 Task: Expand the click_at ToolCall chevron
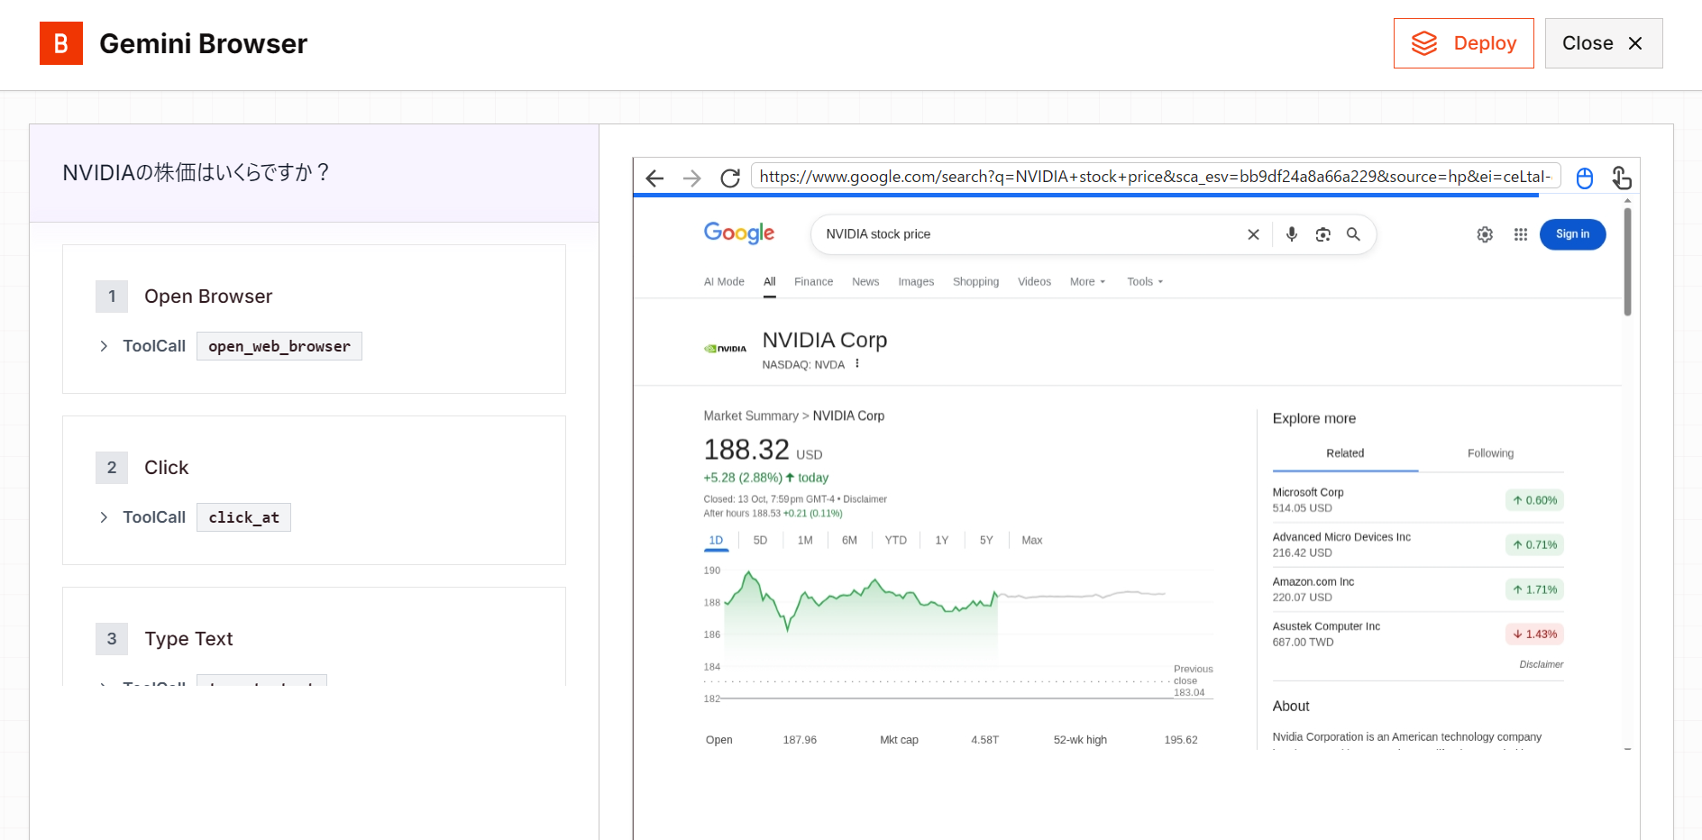pos(104,517)
